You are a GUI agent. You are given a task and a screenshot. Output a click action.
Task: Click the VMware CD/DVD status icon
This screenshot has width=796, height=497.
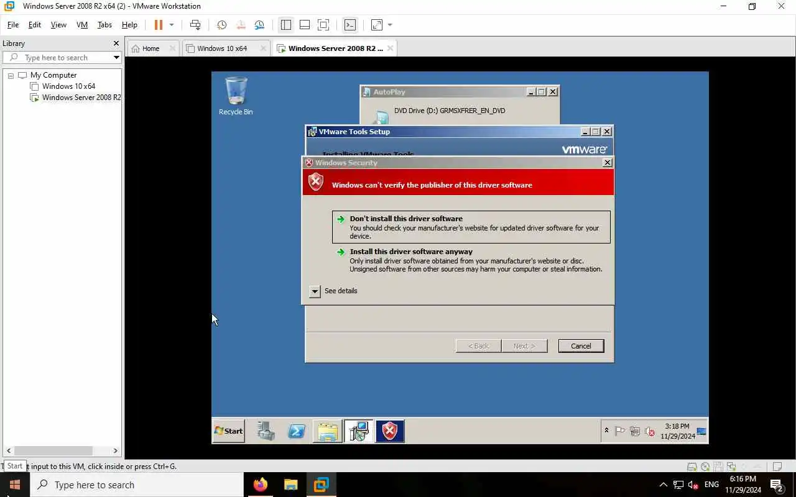click(705, 467)
